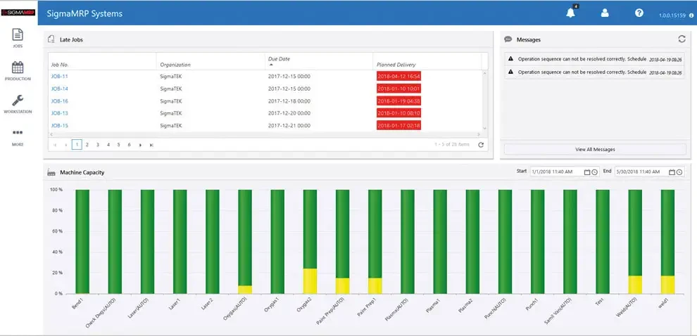697x336 pixels.
Task: Sort the table by Due Date column
Action: click(279, 59)
